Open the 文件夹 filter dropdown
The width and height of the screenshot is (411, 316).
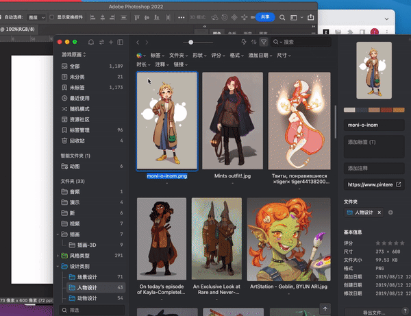178,56
